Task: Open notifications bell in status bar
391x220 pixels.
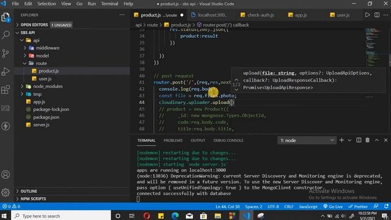Action: point(386,207)
